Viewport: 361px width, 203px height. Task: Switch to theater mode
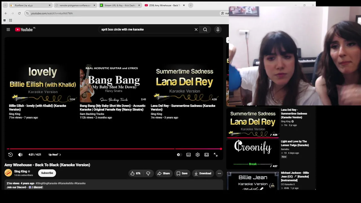click(207, 155)
